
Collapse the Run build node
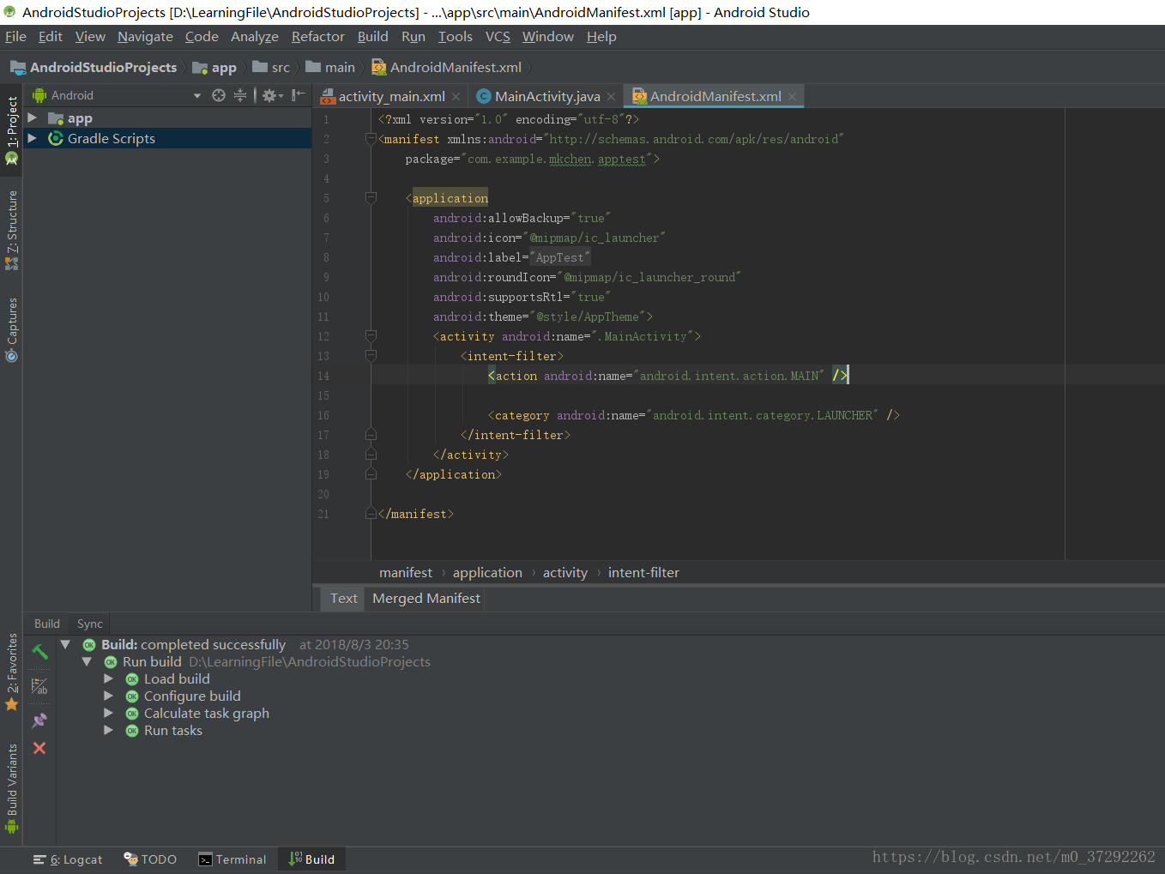coord(87,661)
